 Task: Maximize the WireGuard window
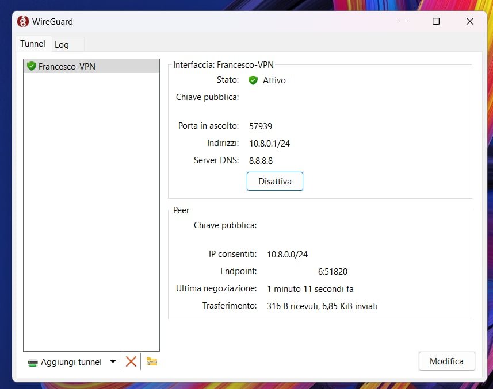(x=435, y=22)
